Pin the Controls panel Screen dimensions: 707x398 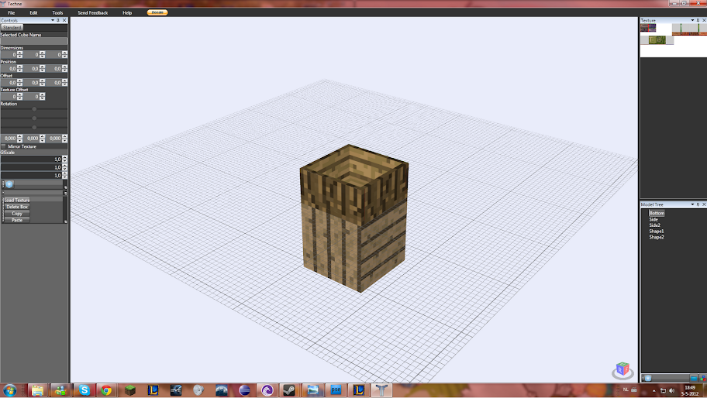58,20
